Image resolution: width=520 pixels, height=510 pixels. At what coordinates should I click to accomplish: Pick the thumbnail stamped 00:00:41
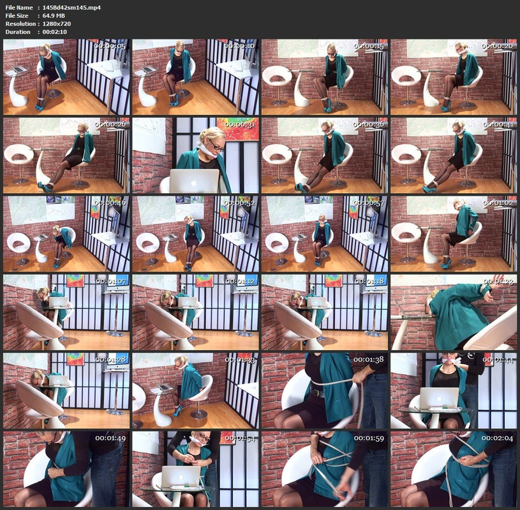pos(454,156)
